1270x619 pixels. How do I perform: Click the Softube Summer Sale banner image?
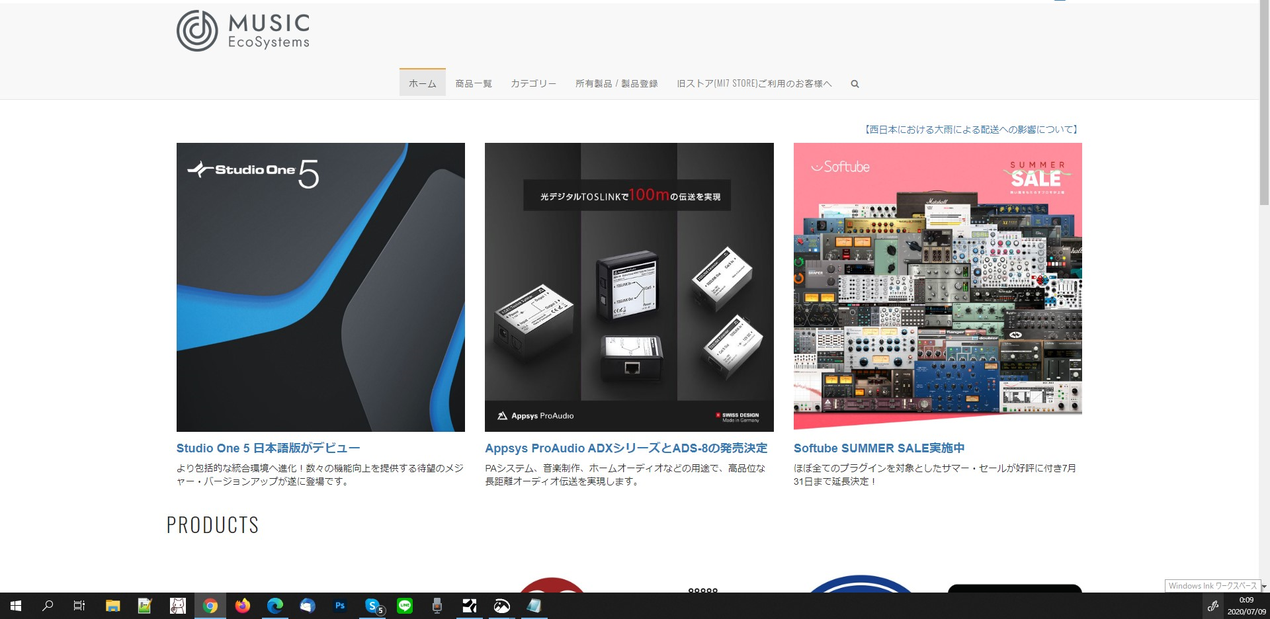point(938,287)
